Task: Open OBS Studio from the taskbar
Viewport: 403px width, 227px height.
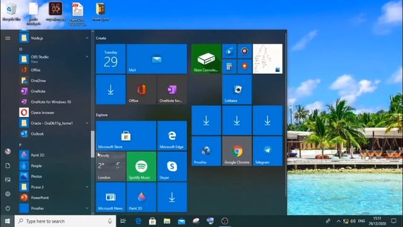Action: tap(225, 221)
